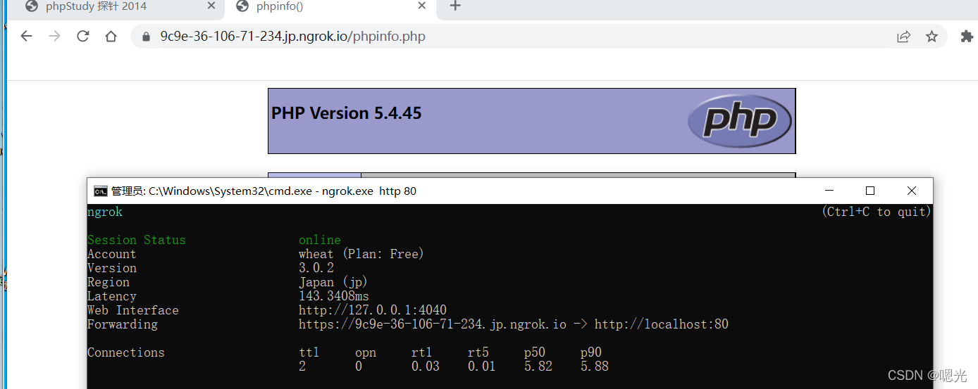Click the 'ngrok' title text in terminal
This screenshot has height=389, width=978.
click(105, 212)
